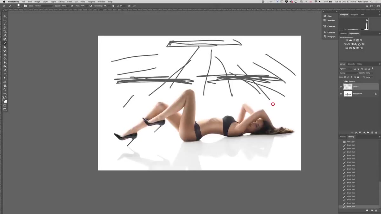Click the foreground color swatch

[x=4, y=100]
